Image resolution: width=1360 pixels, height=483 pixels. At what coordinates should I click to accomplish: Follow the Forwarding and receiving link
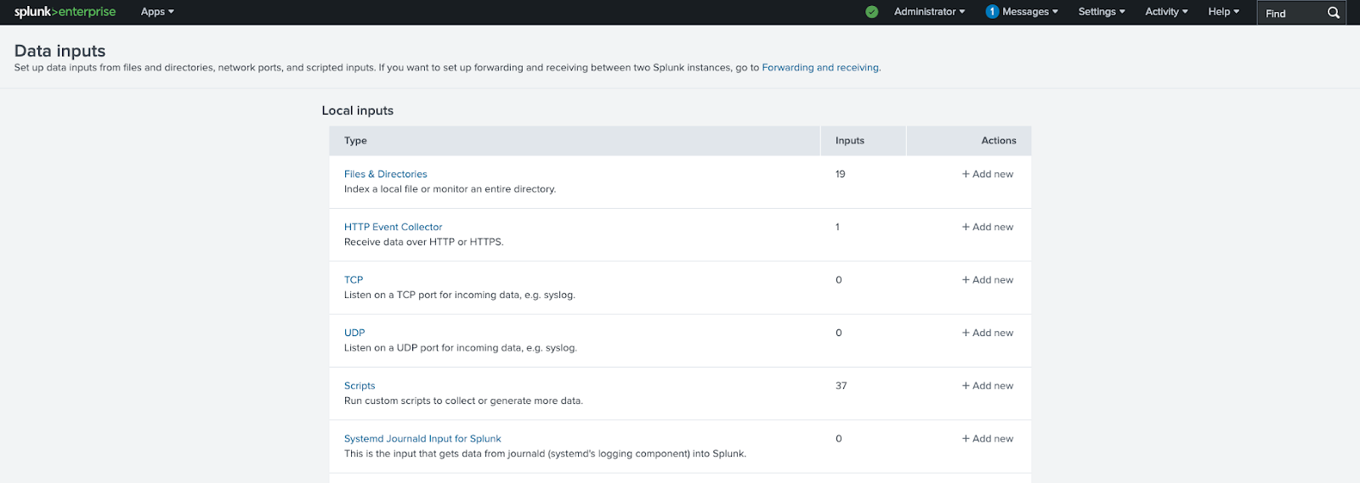(x=820, y=68)
